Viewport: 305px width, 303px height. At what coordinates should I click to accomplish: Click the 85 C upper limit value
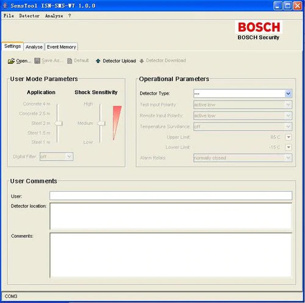275,137
